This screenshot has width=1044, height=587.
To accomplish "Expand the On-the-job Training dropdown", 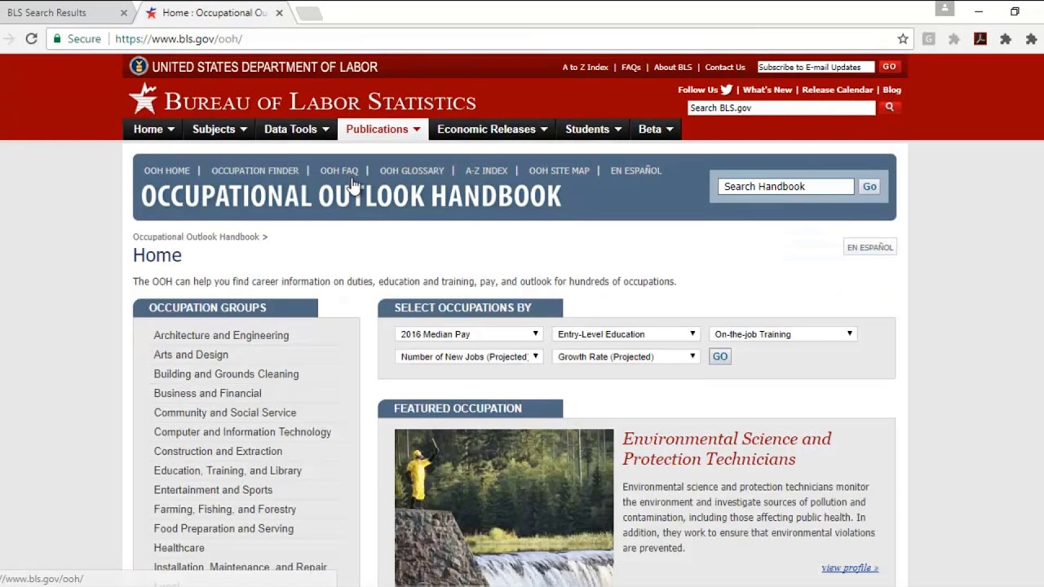I will (x=783, y=334).
